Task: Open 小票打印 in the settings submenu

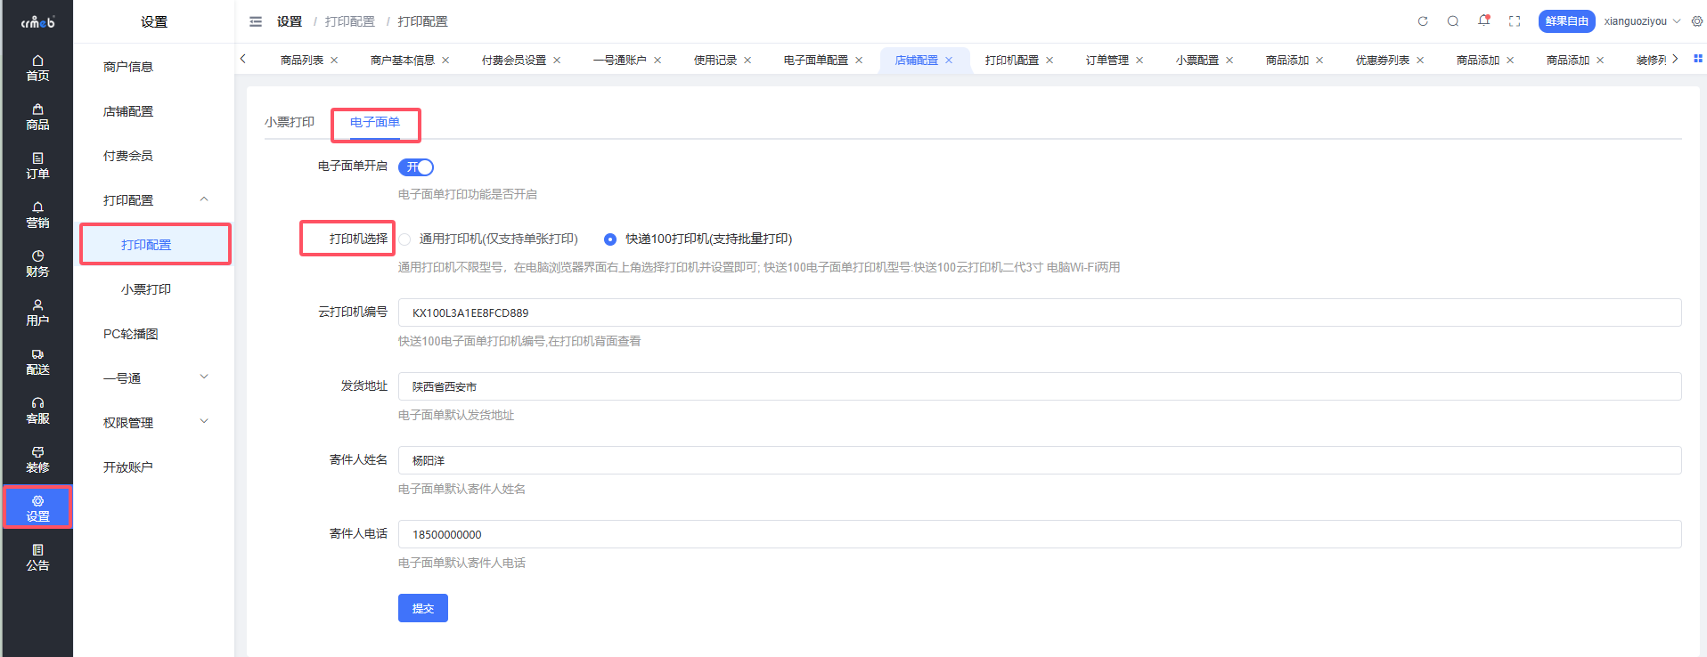Action: (146, 289)
